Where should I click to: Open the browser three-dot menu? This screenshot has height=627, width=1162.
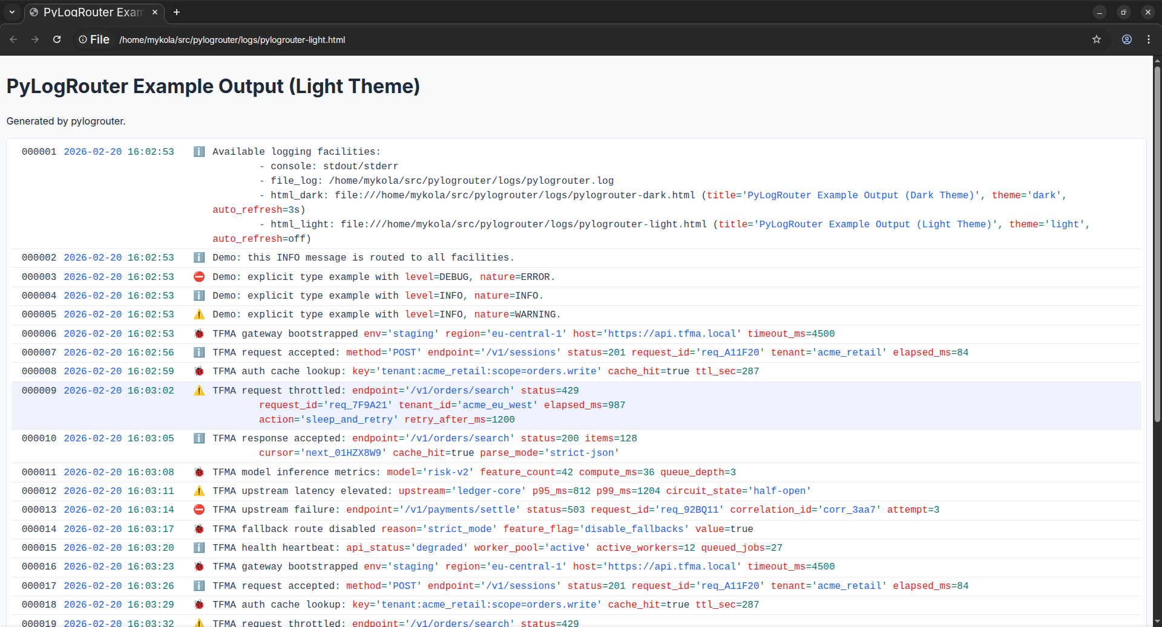tap(1148, 39)
